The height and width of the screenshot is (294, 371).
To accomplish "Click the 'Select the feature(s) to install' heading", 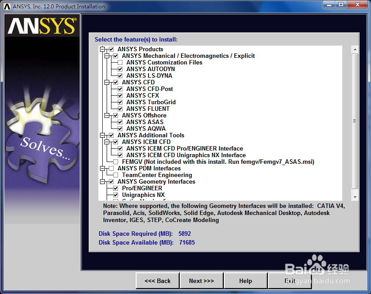I will [136, 40].
